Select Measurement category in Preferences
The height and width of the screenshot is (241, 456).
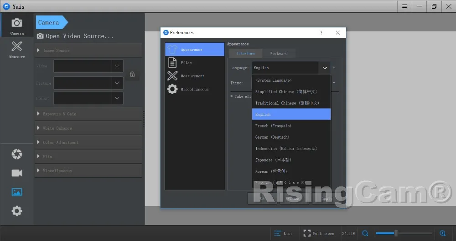point(195,76)
